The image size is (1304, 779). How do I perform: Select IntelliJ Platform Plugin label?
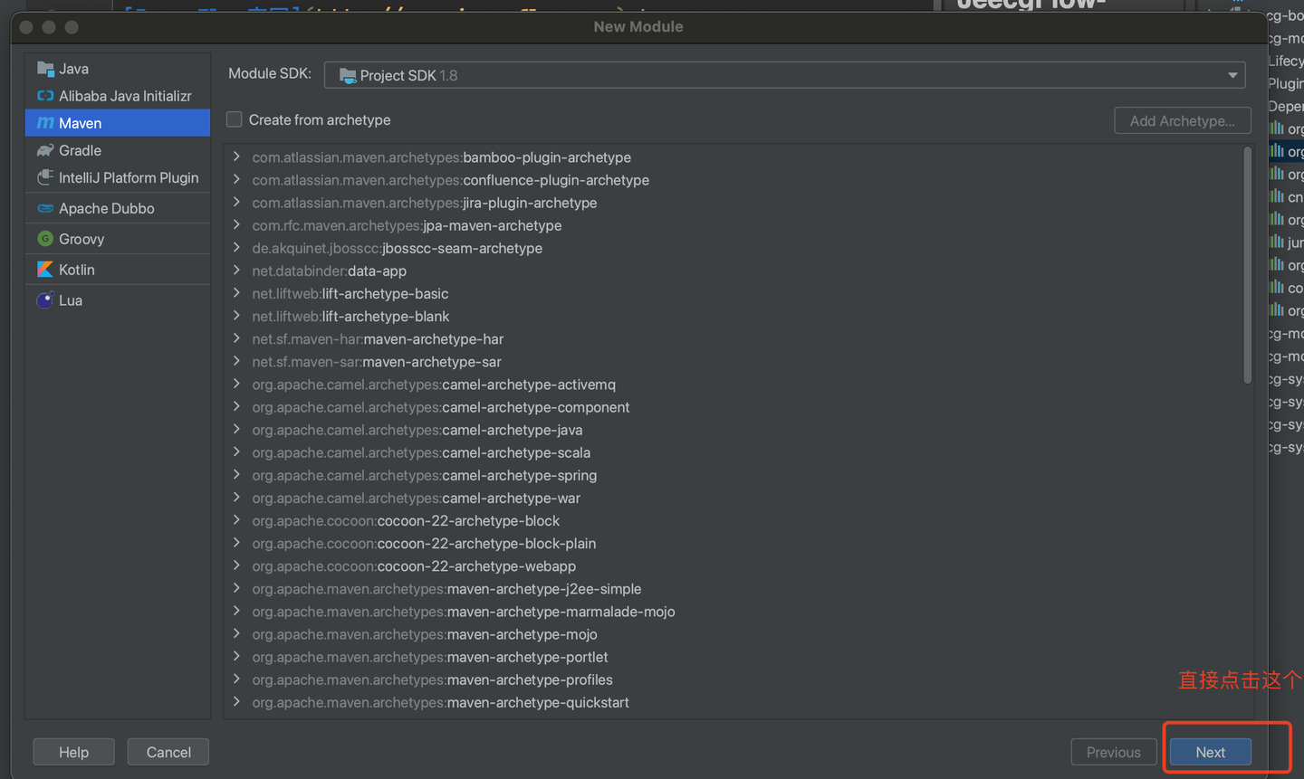pyautogui.click(x=129, y=177)
